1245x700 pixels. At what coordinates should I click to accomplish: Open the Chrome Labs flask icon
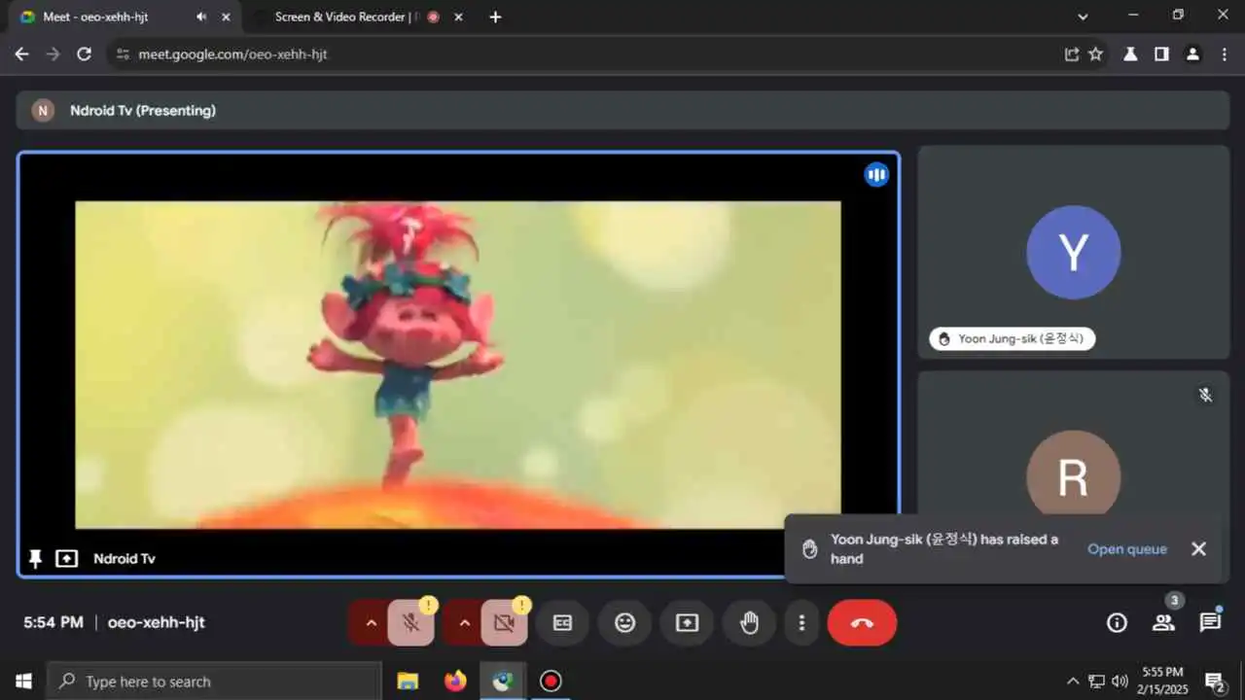coord(1130,54)
